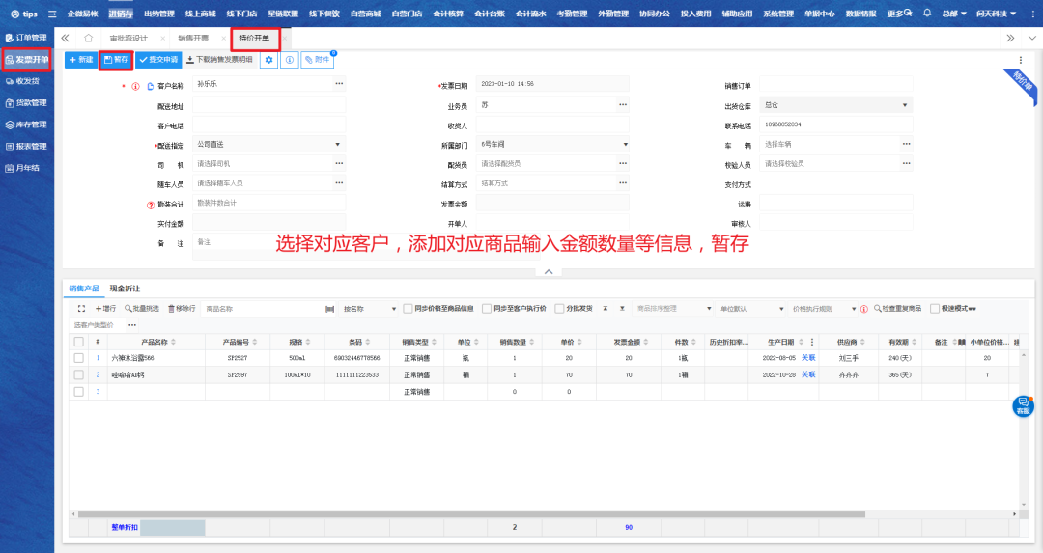Image resolution: width=1043 pixels, height=553 pixels.
Task: Check the row 1 六神沐浴露 selection checkbox
Action: (x=78, y=358)
